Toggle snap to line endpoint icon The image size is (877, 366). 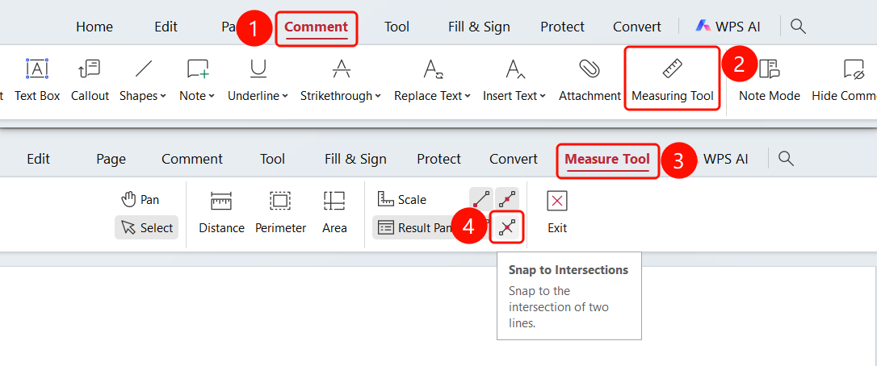coord(481,198)
